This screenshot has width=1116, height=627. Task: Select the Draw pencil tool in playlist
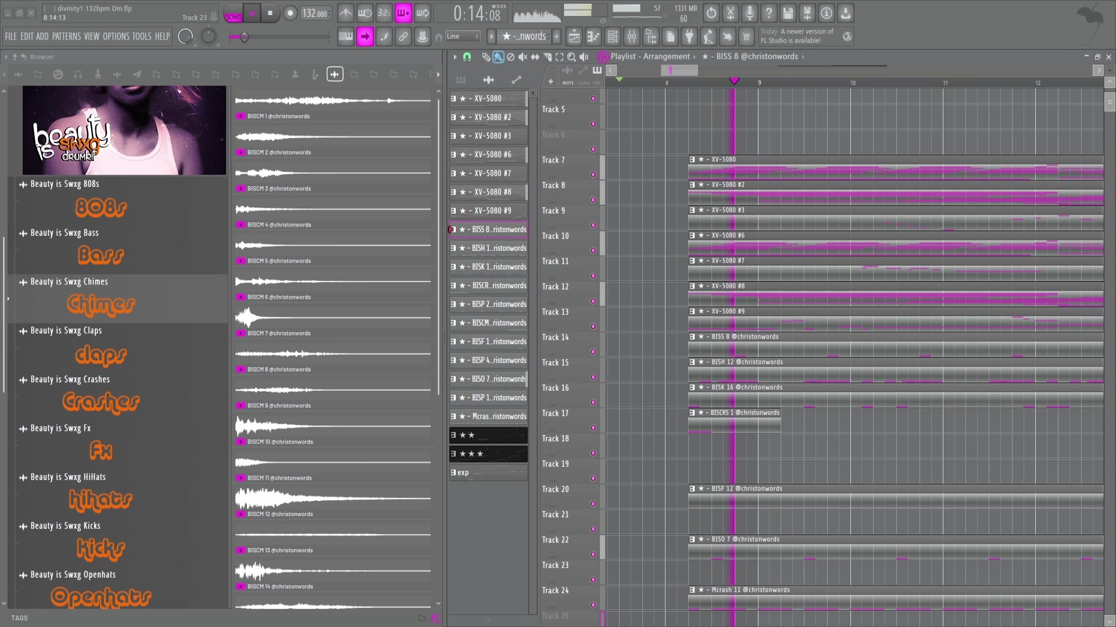click(x=486, y=57)
